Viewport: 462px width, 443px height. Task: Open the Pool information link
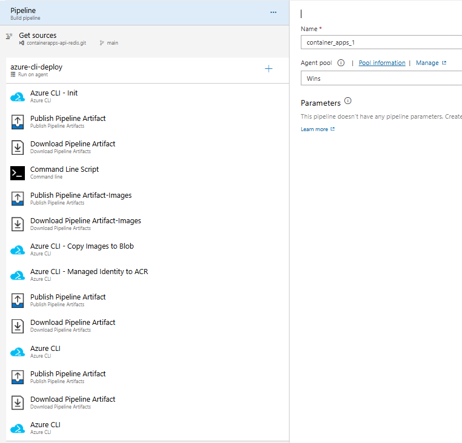(x=382, y=63)
